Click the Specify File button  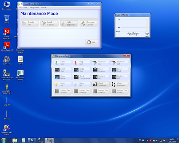[x=30, y=23]
